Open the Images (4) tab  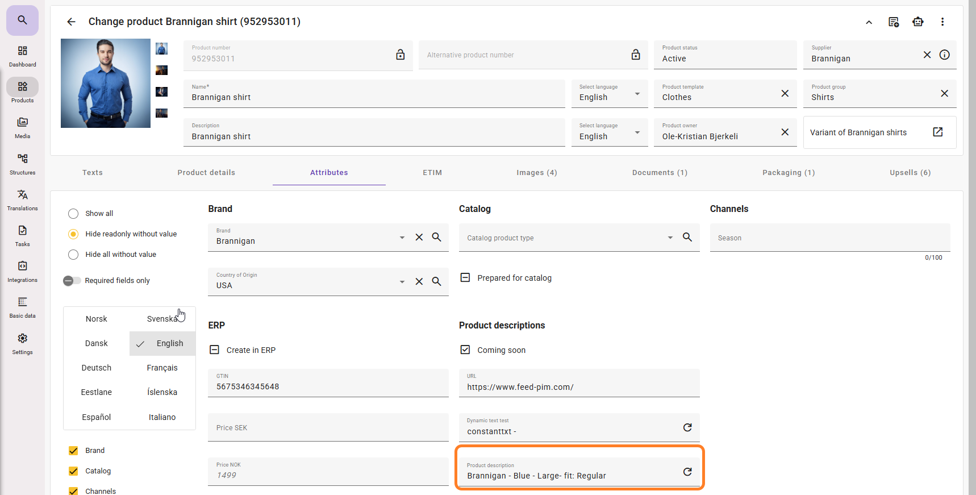[x=536, y=173]
